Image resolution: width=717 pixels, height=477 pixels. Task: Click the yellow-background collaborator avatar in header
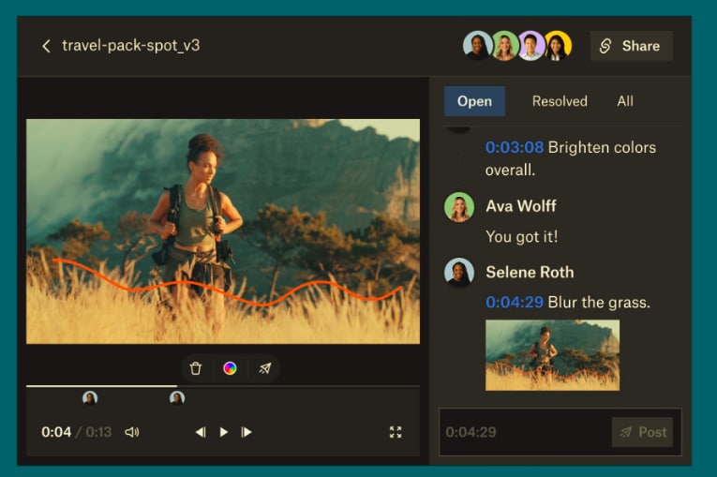click(x=558, y=46)
